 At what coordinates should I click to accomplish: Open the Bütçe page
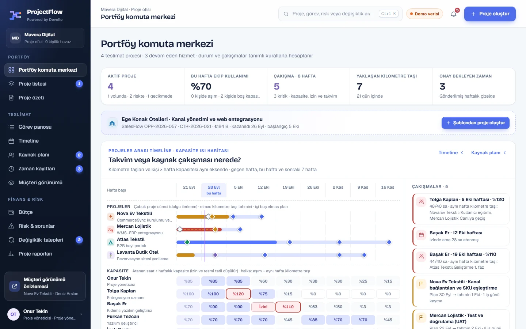[45, 212]
